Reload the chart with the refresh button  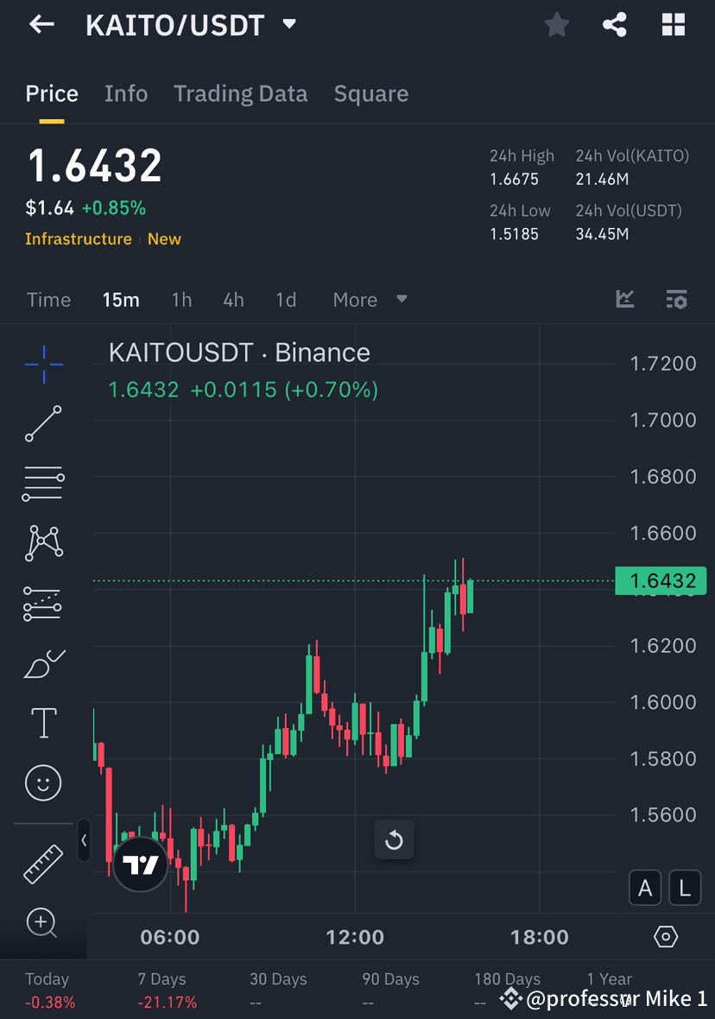(x=394, y=839)
